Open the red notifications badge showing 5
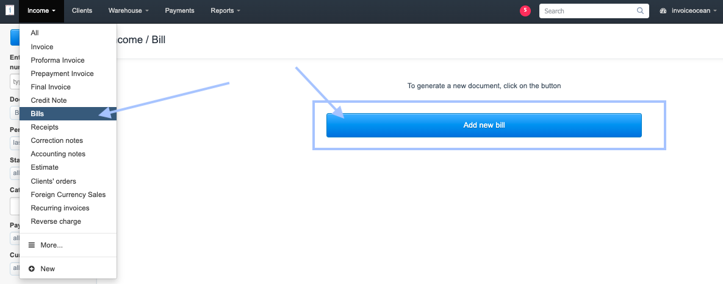Screen dimensions: 723x284 tap(525, 10)
